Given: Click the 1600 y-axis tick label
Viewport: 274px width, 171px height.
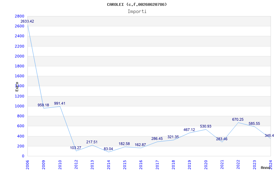Looking at the screenshot, I should point(20,76).
